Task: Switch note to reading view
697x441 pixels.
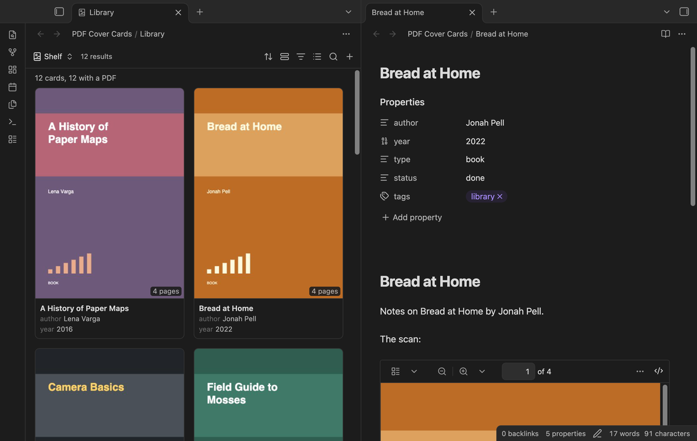Action: pos(666,34)
